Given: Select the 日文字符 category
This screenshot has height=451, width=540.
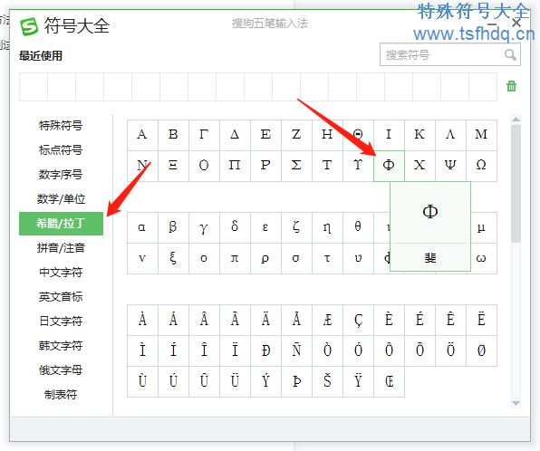Looking at the screenshot, I should pyautogui.click(x=61, y=321).
